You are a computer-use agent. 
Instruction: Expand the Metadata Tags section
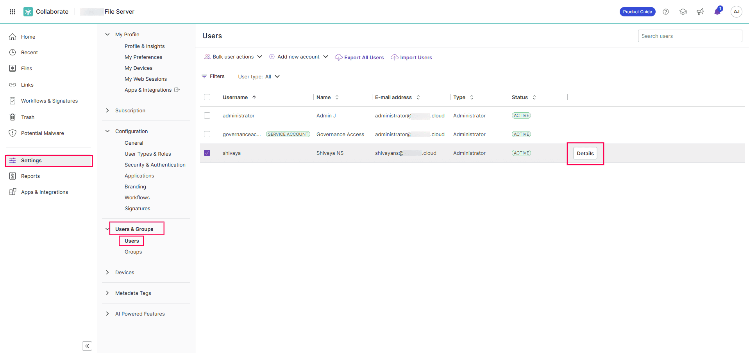click(x=107, y=293)
